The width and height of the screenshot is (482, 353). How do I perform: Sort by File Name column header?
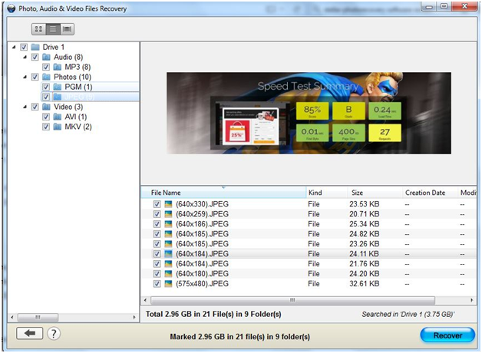click(223, 193)
